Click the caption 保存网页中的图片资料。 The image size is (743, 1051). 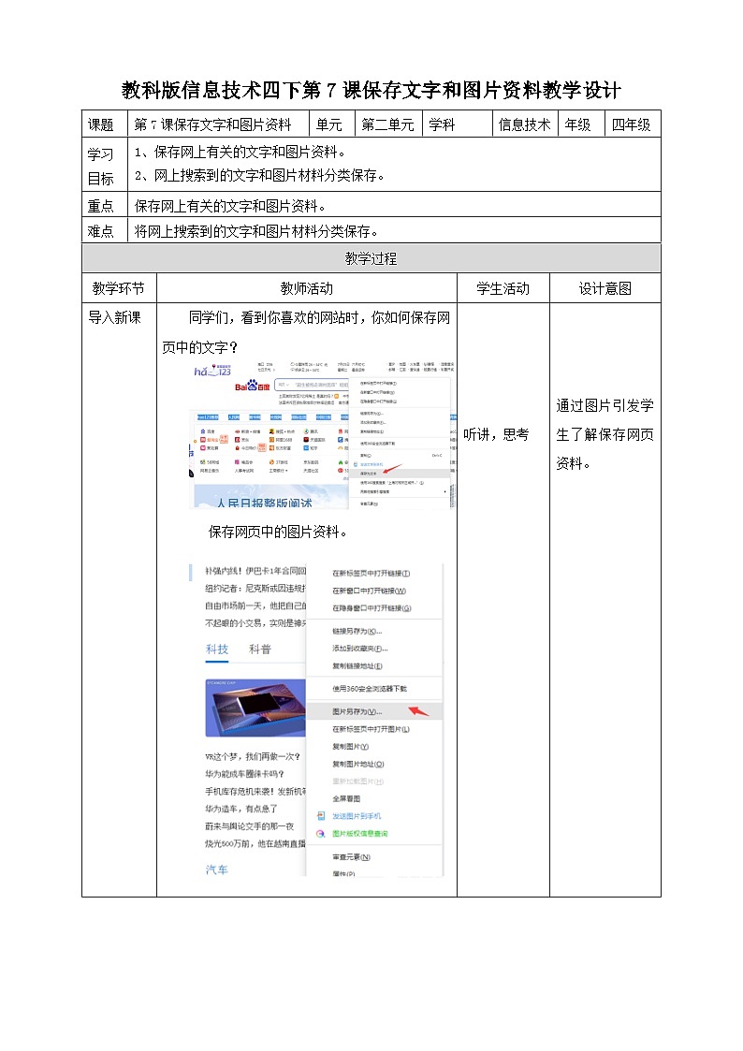coord(278,532)
